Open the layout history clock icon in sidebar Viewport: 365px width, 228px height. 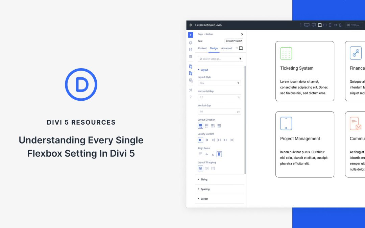[x=191, y=80]
